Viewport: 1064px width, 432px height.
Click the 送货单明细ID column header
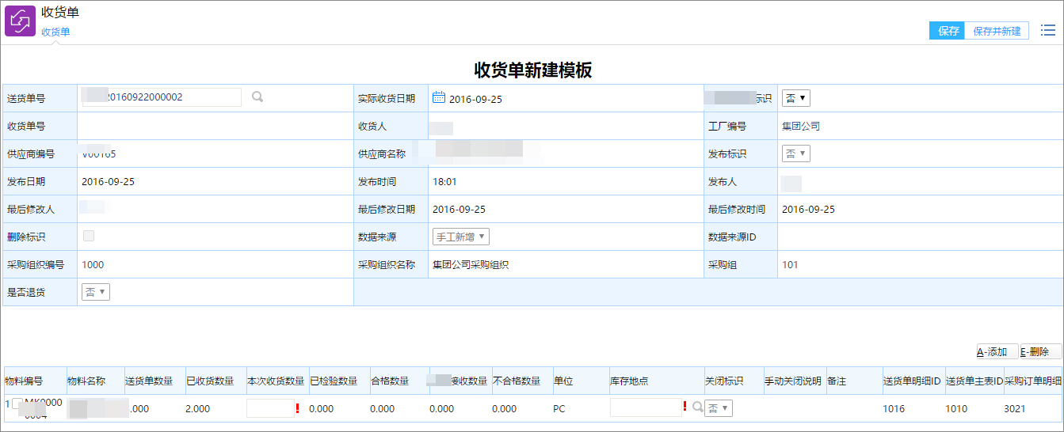click(912, 381)
